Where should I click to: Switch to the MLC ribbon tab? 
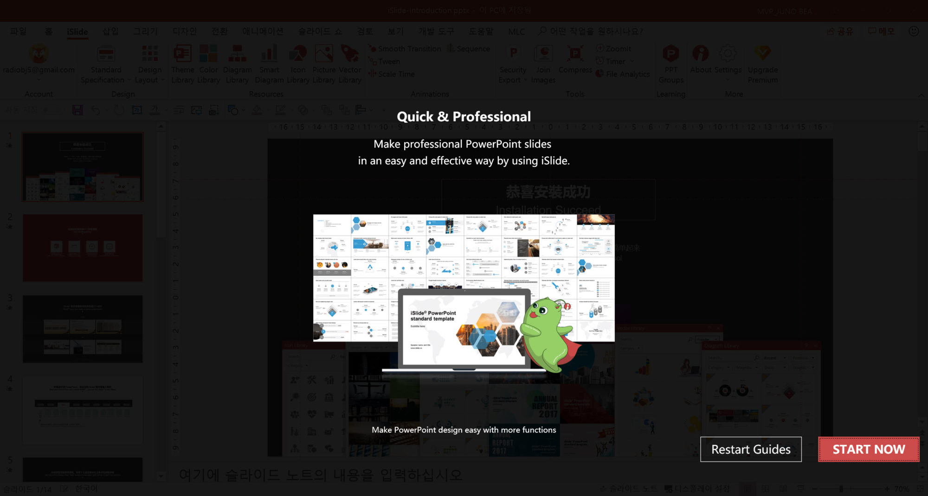516,32
